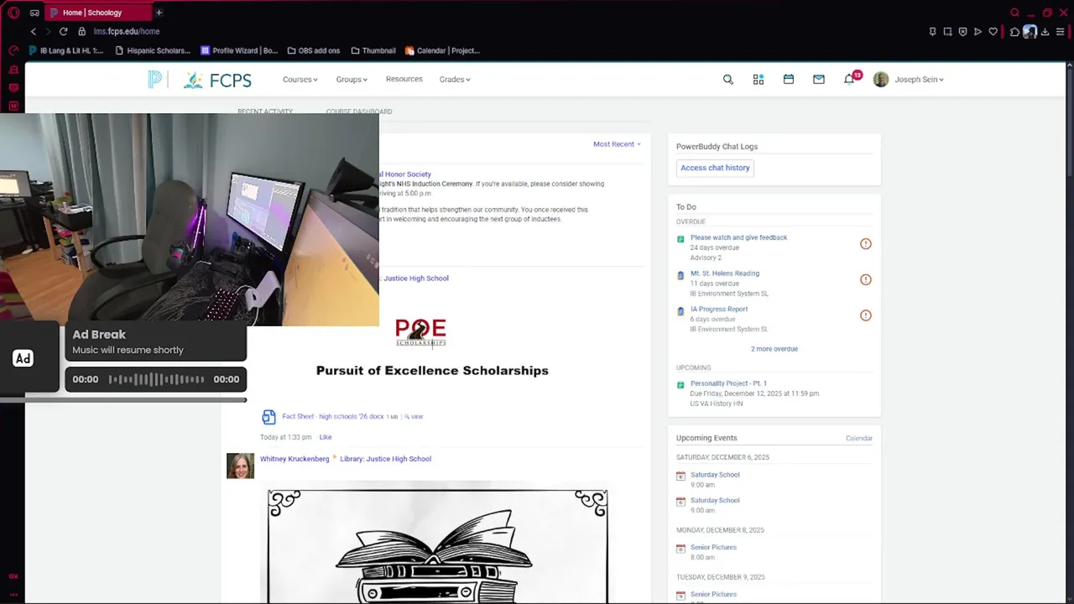Open the Senior Pictures event on December 8

pyautogui.click(x=713, y=547)
